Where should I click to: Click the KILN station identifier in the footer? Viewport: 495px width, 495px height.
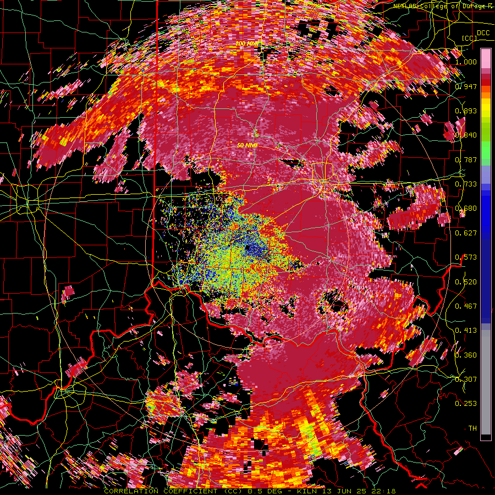tap(308, 491)
